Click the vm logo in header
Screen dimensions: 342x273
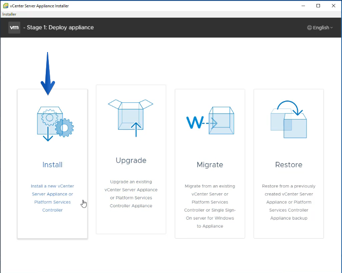click(14, 27)
